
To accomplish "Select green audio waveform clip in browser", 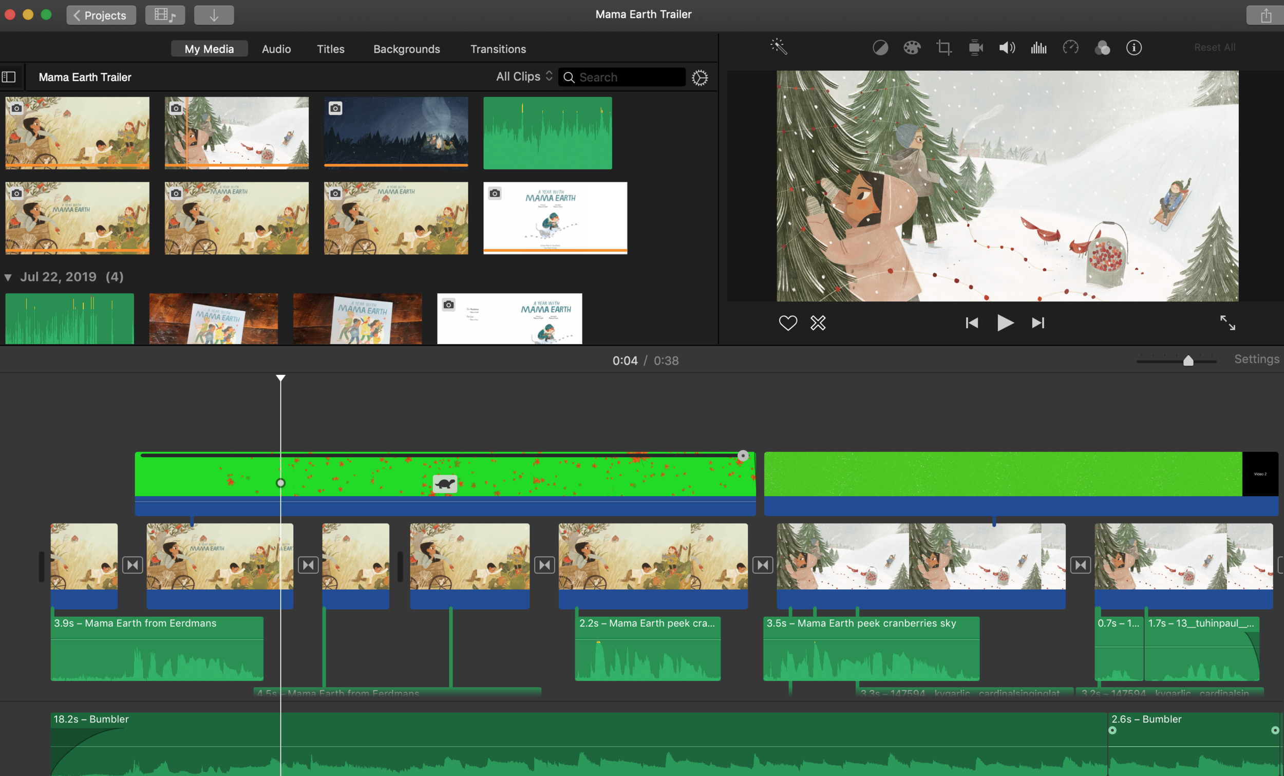I will [547, 133].
